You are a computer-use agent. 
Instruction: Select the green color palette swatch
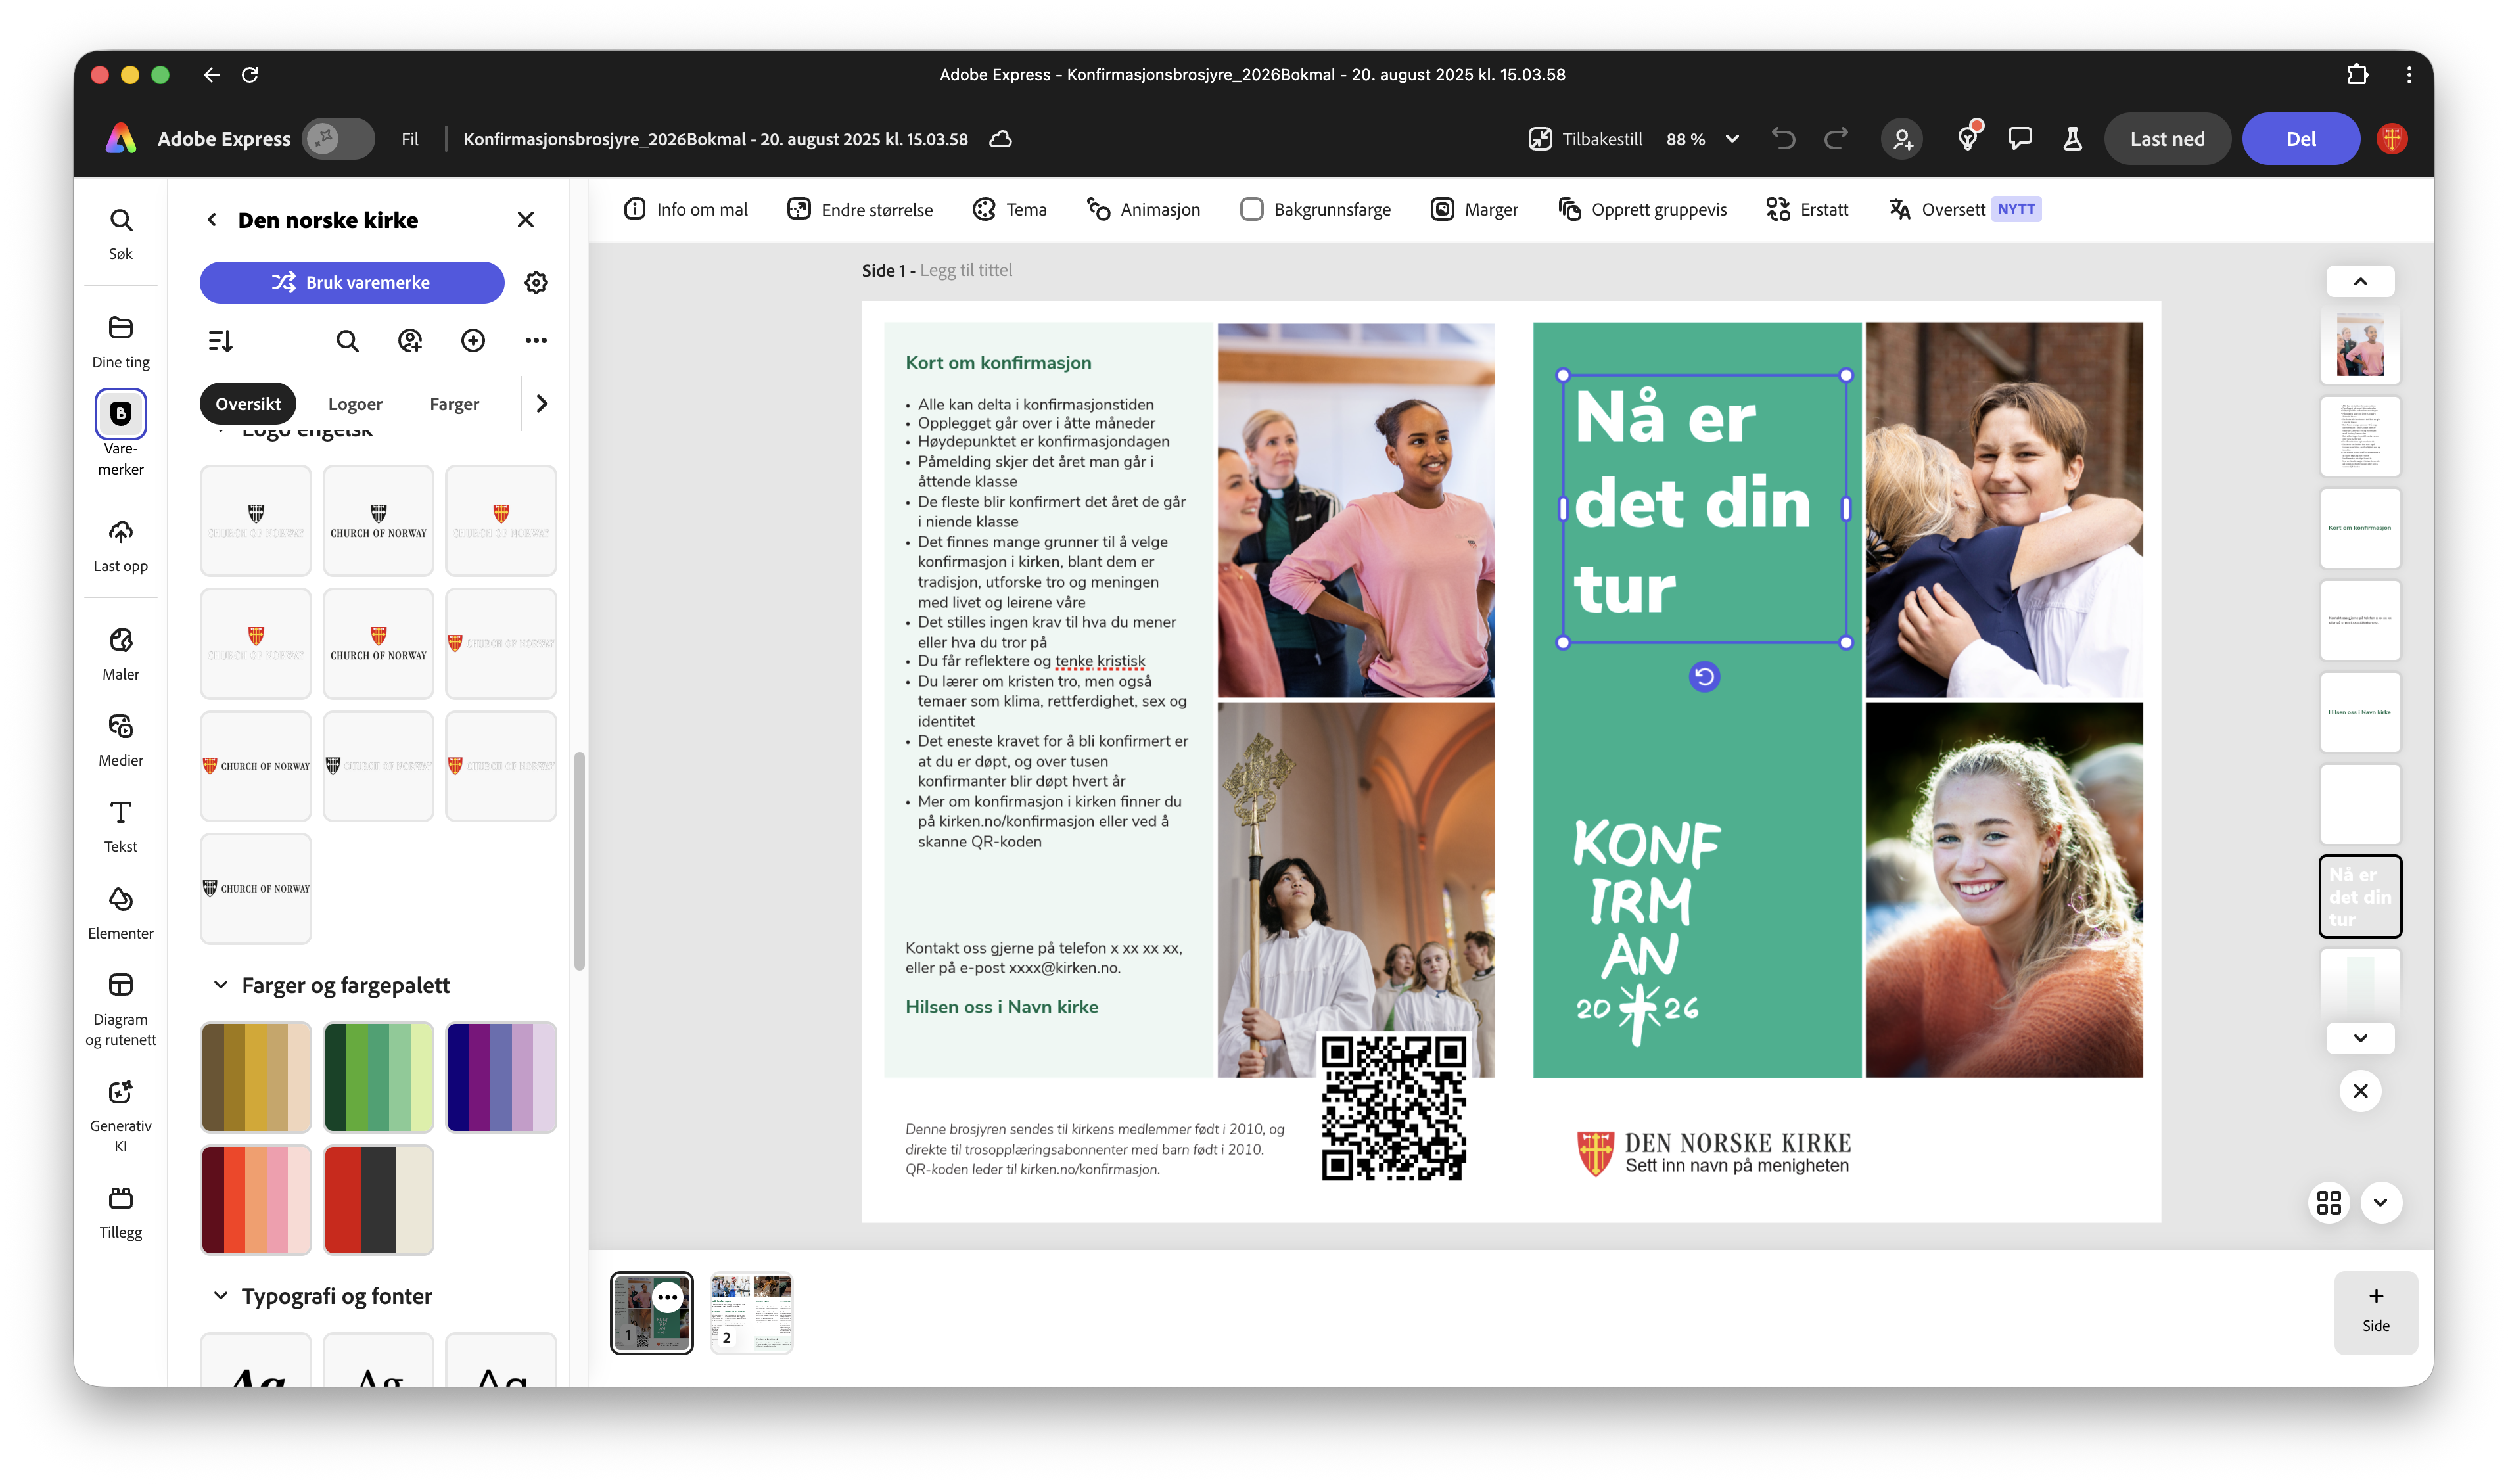378,1077
